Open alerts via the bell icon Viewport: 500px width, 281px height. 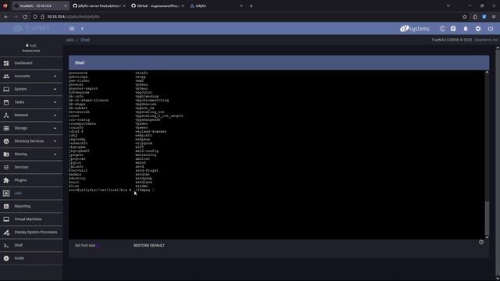[466, 29]
